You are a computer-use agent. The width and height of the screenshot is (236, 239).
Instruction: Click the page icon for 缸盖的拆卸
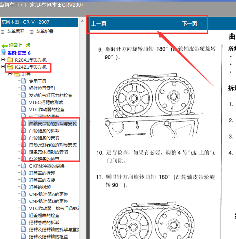click(24, 186)
